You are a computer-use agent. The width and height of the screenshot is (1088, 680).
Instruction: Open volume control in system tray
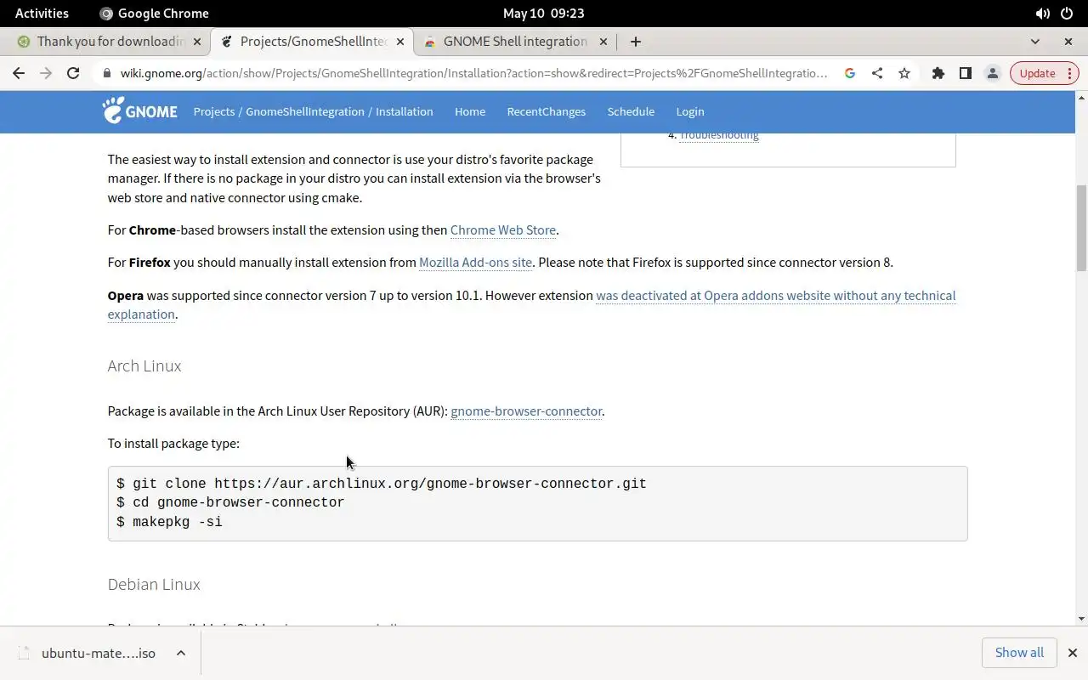(x=1042, y=13)
